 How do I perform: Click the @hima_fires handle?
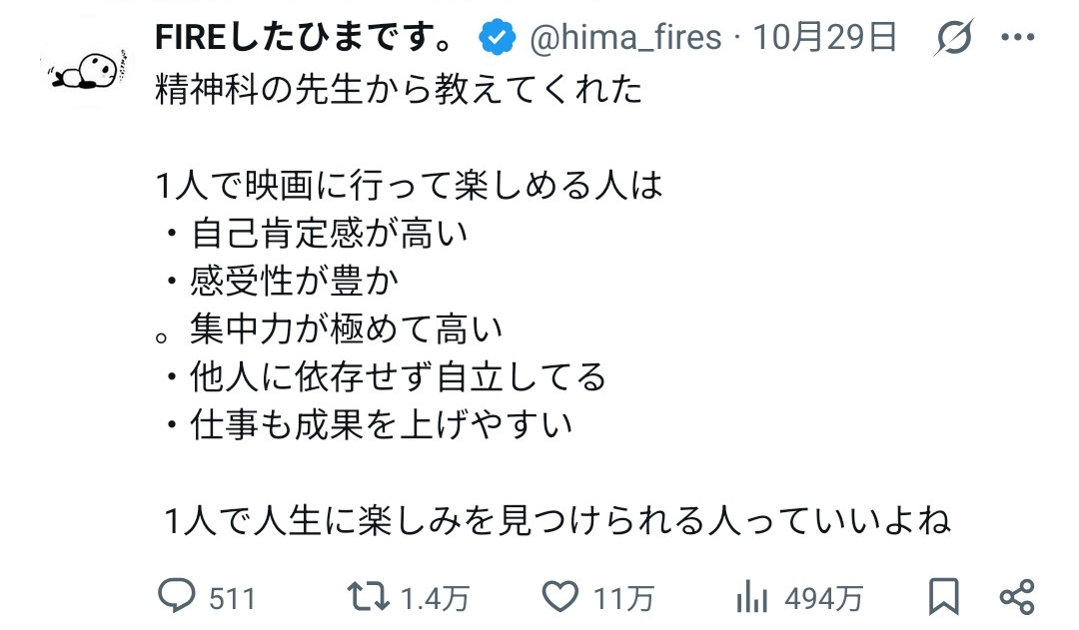coord(624,39)
